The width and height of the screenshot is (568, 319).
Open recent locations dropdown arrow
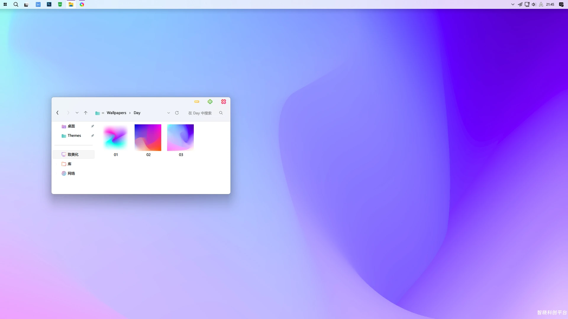(x=77, y=113)
